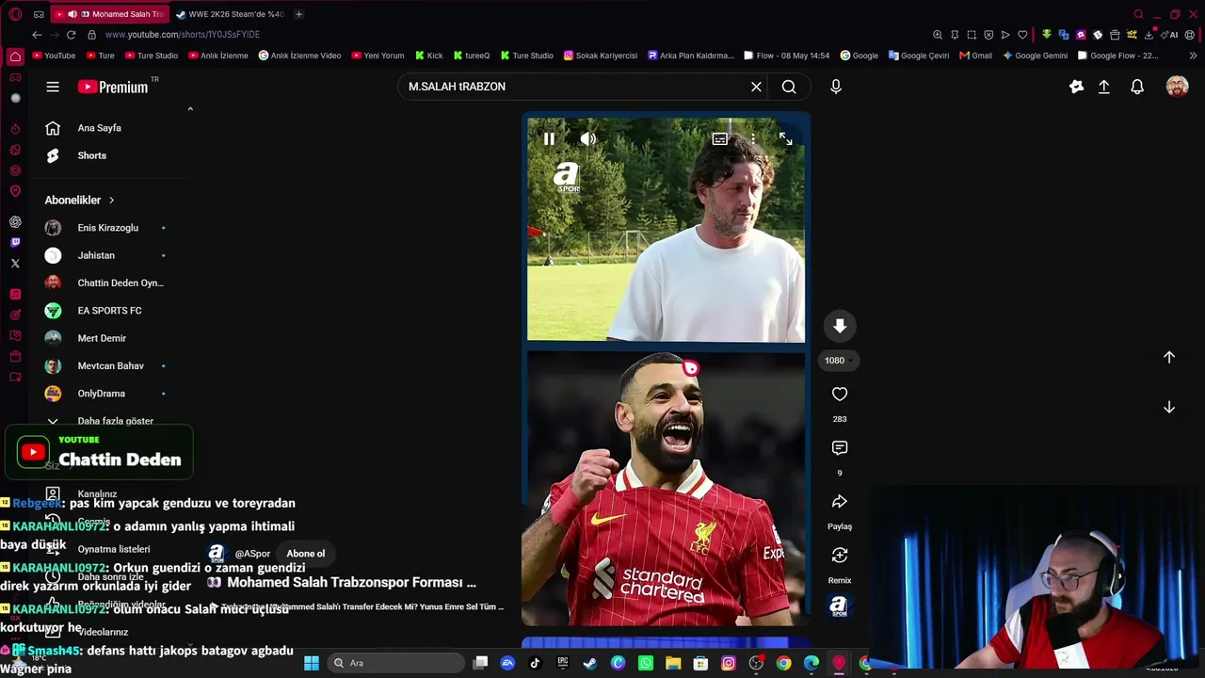Open the Kick bookmark
The height and width of the screenshot is (678, 1205).
click(x=428, y=56)
